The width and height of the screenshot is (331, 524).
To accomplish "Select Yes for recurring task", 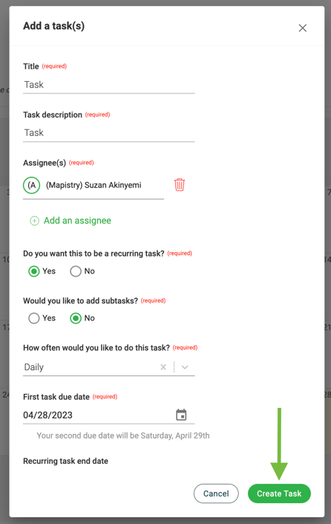I will pyautogui.click(x=33, y=271).
